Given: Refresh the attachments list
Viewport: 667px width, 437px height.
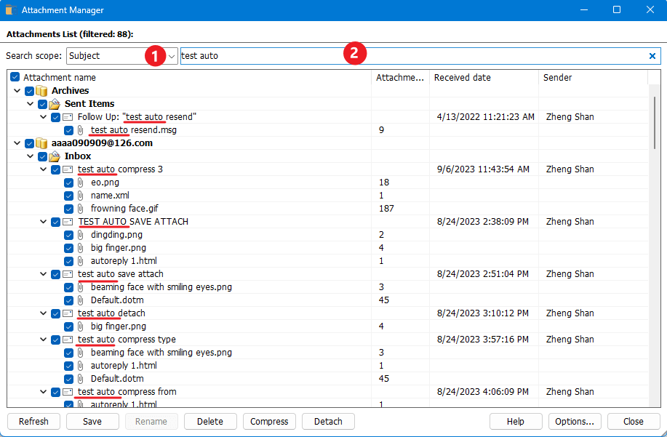Looking at the screenshot, I should 33,421.
